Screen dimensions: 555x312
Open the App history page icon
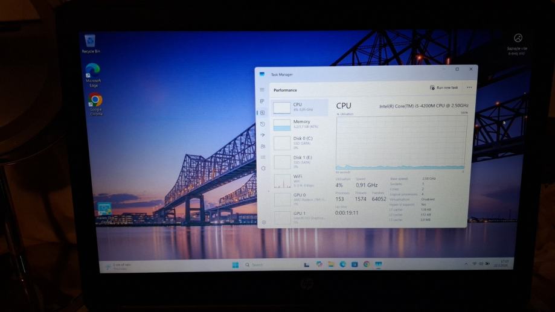point(262,124)
